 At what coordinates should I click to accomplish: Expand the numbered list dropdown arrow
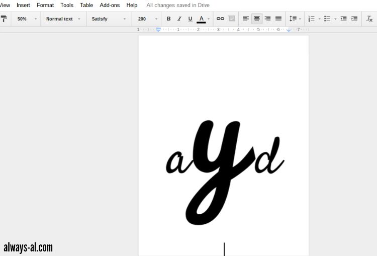point(320,19)
